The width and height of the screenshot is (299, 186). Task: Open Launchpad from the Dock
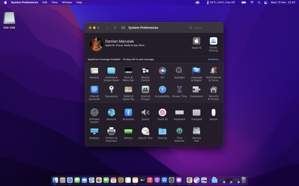coord(62,180)
